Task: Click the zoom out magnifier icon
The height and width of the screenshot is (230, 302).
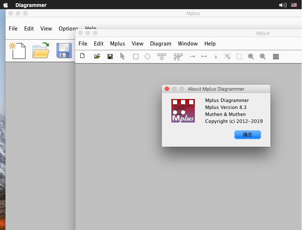Action: pyautogui.click(x=263, y=56)
